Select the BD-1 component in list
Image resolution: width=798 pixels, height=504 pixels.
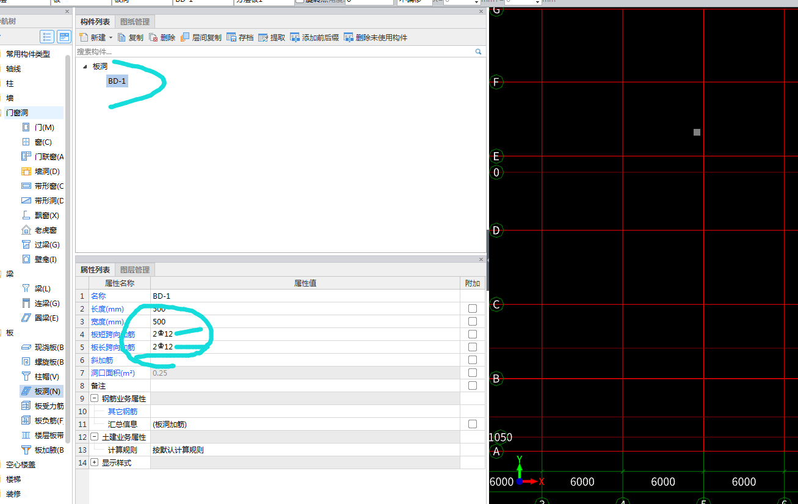tap(117, 81)
